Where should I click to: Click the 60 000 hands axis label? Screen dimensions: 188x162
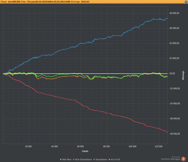coord(81,146)
